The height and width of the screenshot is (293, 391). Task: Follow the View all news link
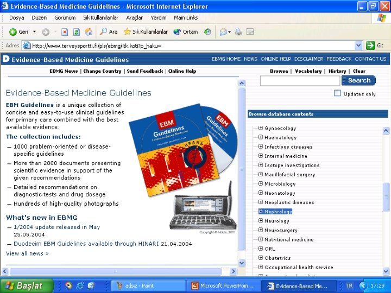[x=27, y=253]
